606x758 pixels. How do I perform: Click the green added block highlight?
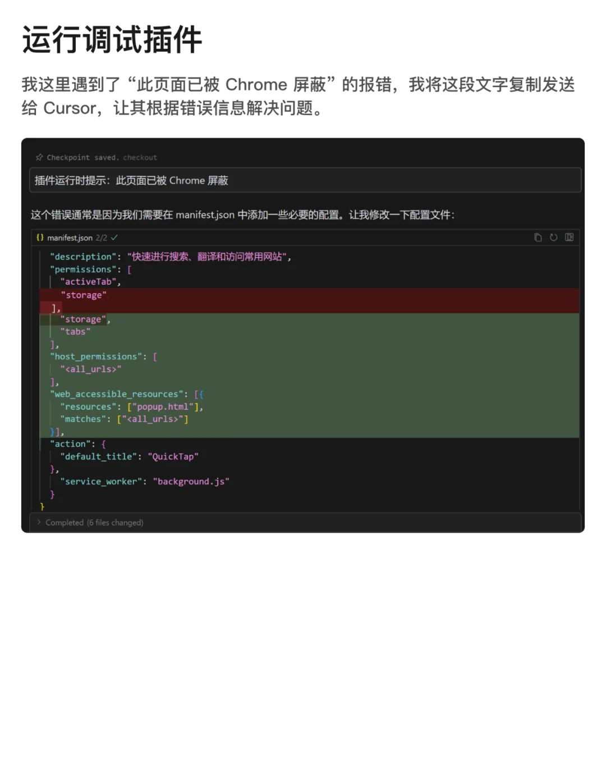(x=309, y=376)
